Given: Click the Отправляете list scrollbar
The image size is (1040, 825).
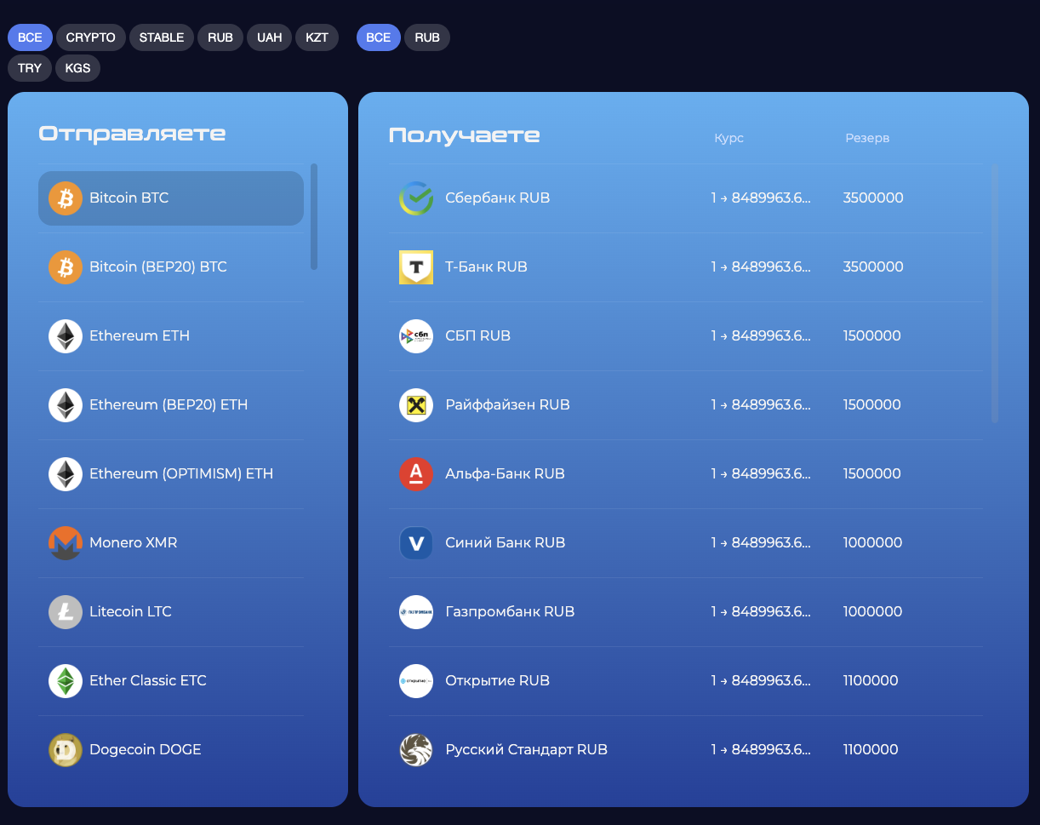Looking at the screenshot, I should [x=314, y=216].
